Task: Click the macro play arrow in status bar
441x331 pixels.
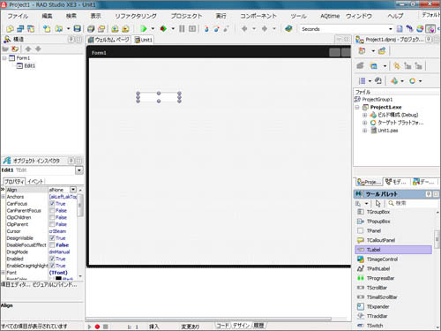Action: coord(89,327)
